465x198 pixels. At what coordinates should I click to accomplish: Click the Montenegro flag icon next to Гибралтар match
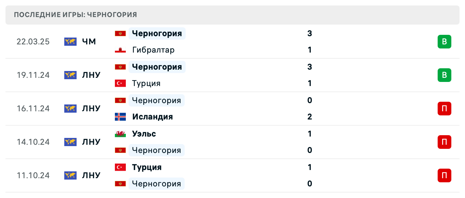pyautogui.click(x=120, y=33)
